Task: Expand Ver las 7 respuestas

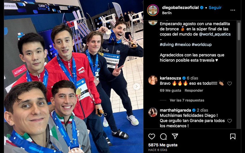Action: 187,100
